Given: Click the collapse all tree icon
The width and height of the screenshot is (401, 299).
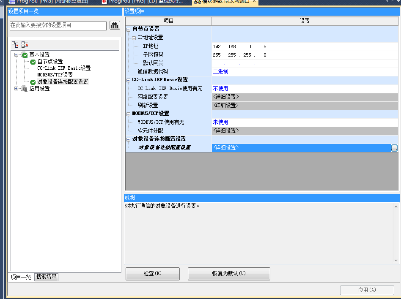Looking at the screenshot, I should (25, 44).
